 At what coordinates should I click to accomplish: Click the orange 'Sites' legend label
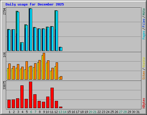point(144,75)
